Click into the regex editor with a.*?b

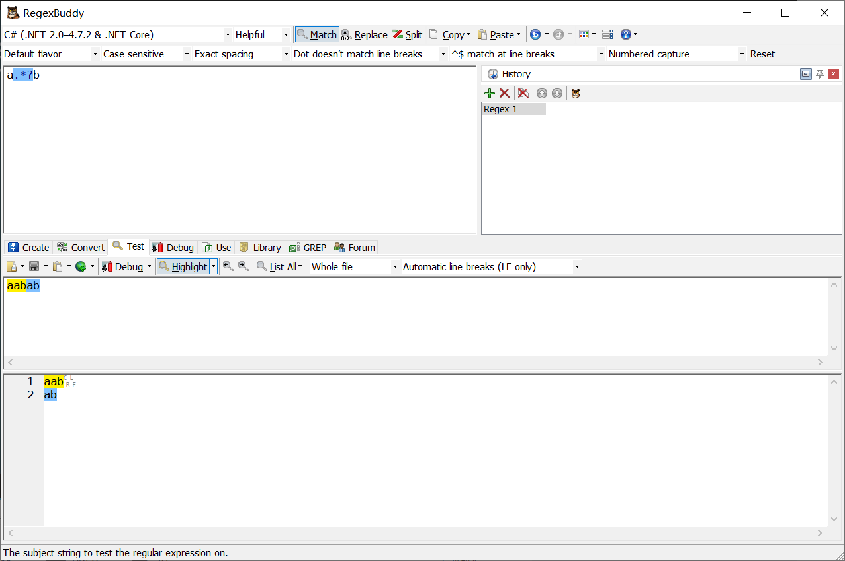tap(240, 150)
